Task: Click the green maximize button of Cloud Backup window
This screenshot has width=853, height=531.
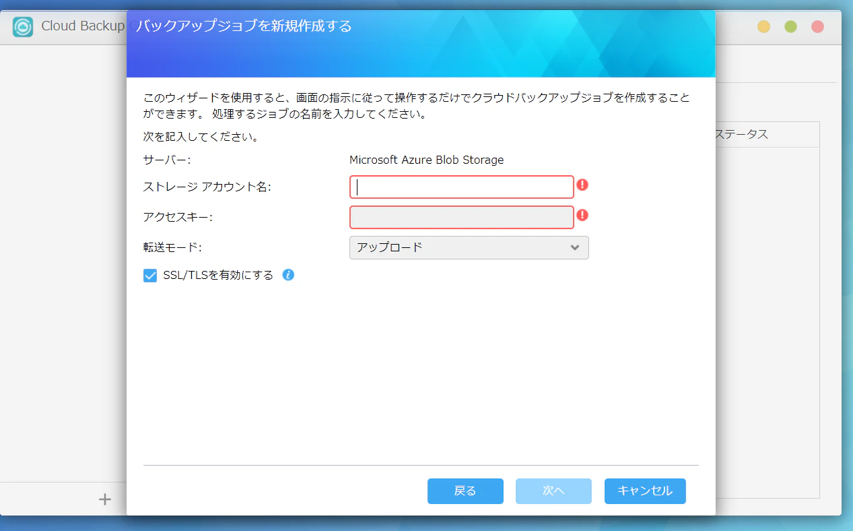Action: pyautogui.click(x=790, y=26)
